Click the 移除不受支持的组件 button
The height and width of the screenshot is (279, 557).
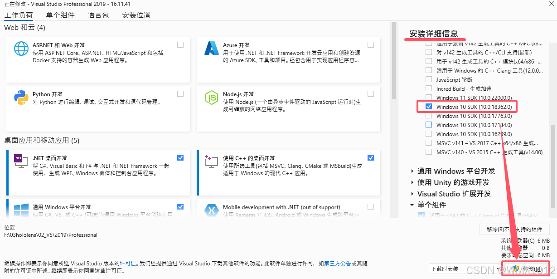pos(514,229)
